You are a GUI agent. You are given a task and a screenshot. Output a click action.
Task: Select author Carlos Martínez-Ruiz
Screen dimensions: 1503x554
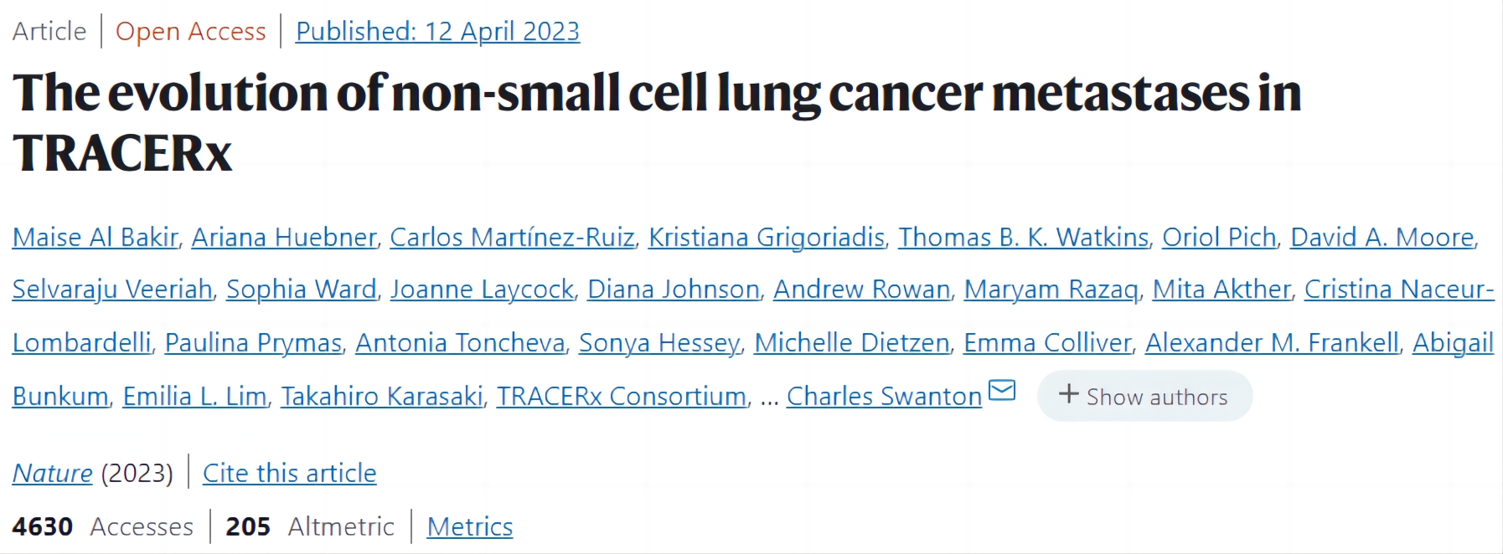point(512,238)
